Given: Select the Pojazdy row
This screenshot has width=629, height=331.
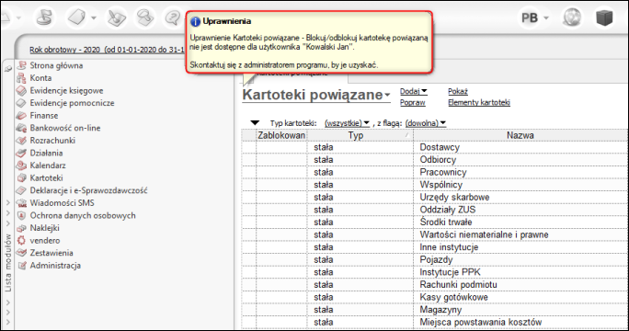Looking at the screenshot, I should [x=435, y=259].
